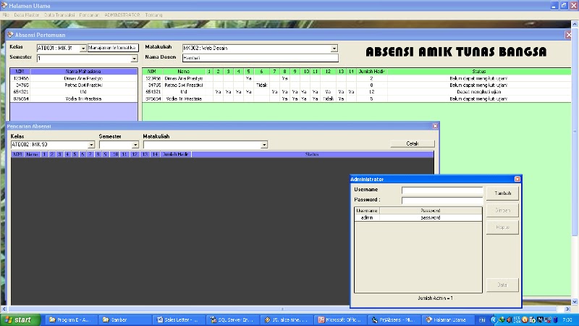Click the Nama Mahasiswa column header
The image size is (579, 326).
(83, 71)
